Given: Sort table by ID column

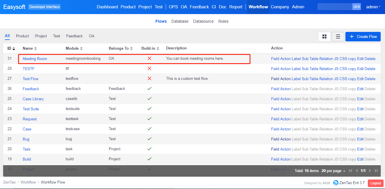Looking at the screenshot, I should pos(11,49).
